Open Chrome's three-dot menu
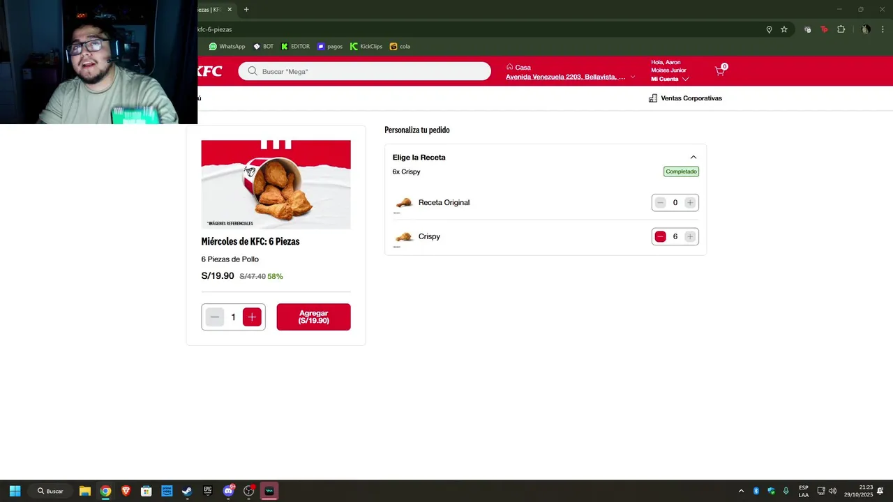Image resolution: width=893 pixels, height=502 pixels. tap(883, 29)
